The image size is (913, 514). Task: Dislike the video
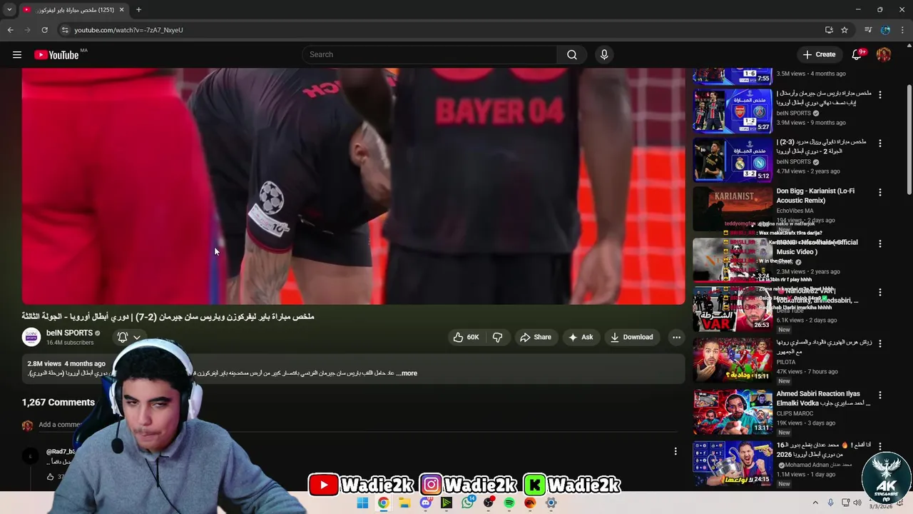point(498,337)
